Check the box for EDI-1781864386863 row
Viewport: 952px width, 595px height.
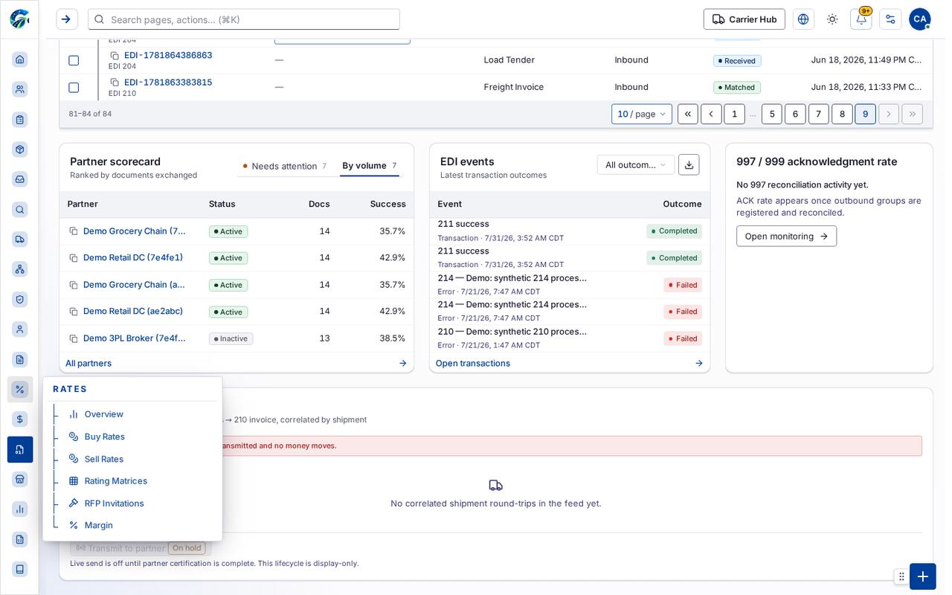[x=74, y=60]
